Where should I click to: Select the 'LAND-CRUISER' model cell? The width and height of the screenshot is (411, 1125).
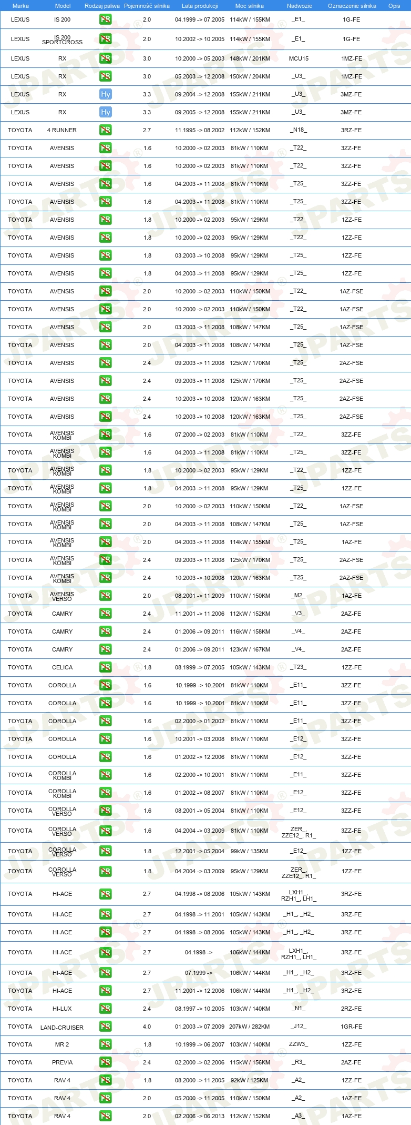62,1028
